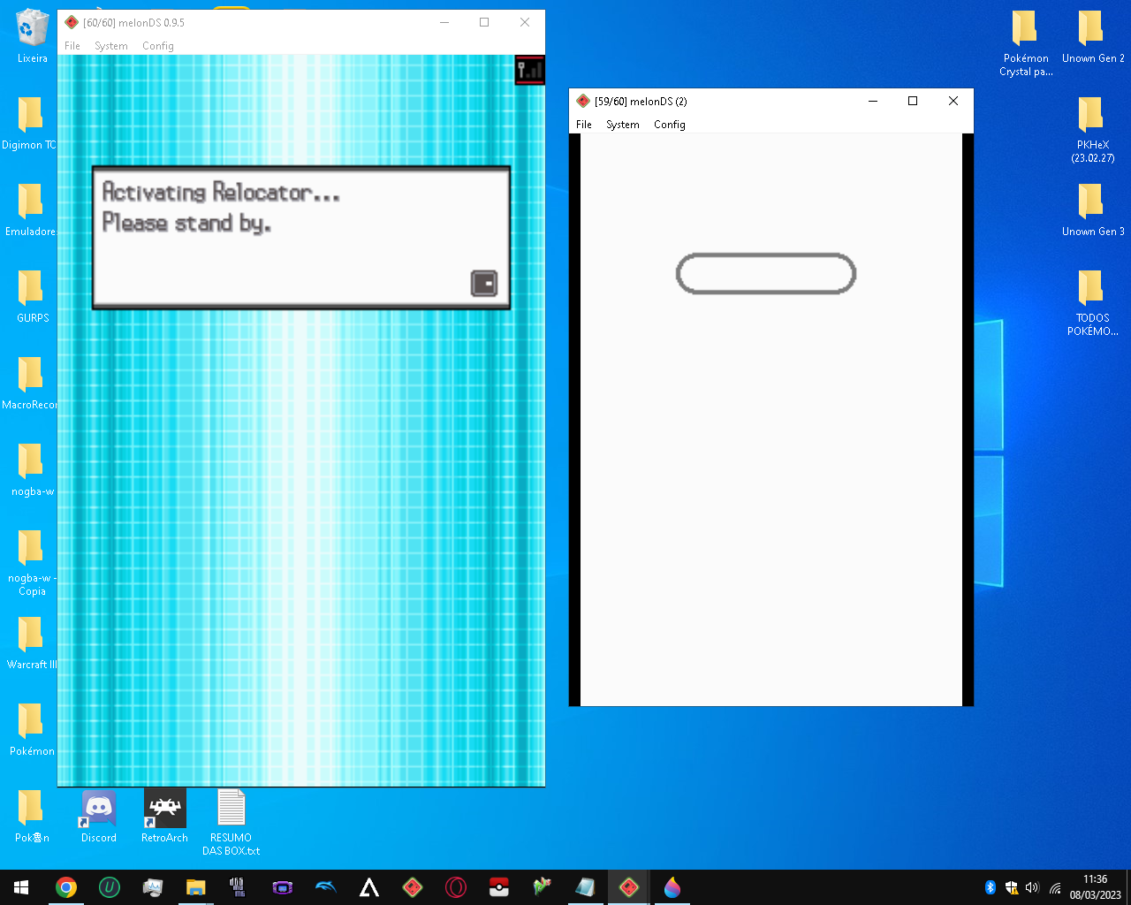Open File Explorer from the taskbar
Screen dimensions: 1131x905
pyautogui.click(x=196, y=887)
